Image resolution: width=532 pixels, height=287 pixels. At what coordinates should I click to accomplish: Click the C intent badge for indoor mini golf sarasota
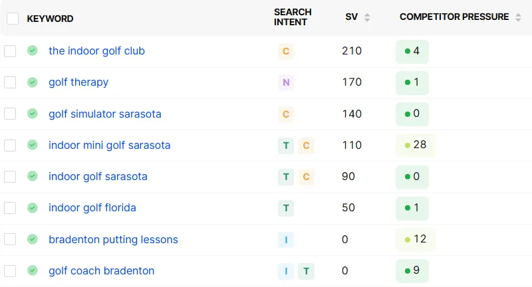[306, 145]
